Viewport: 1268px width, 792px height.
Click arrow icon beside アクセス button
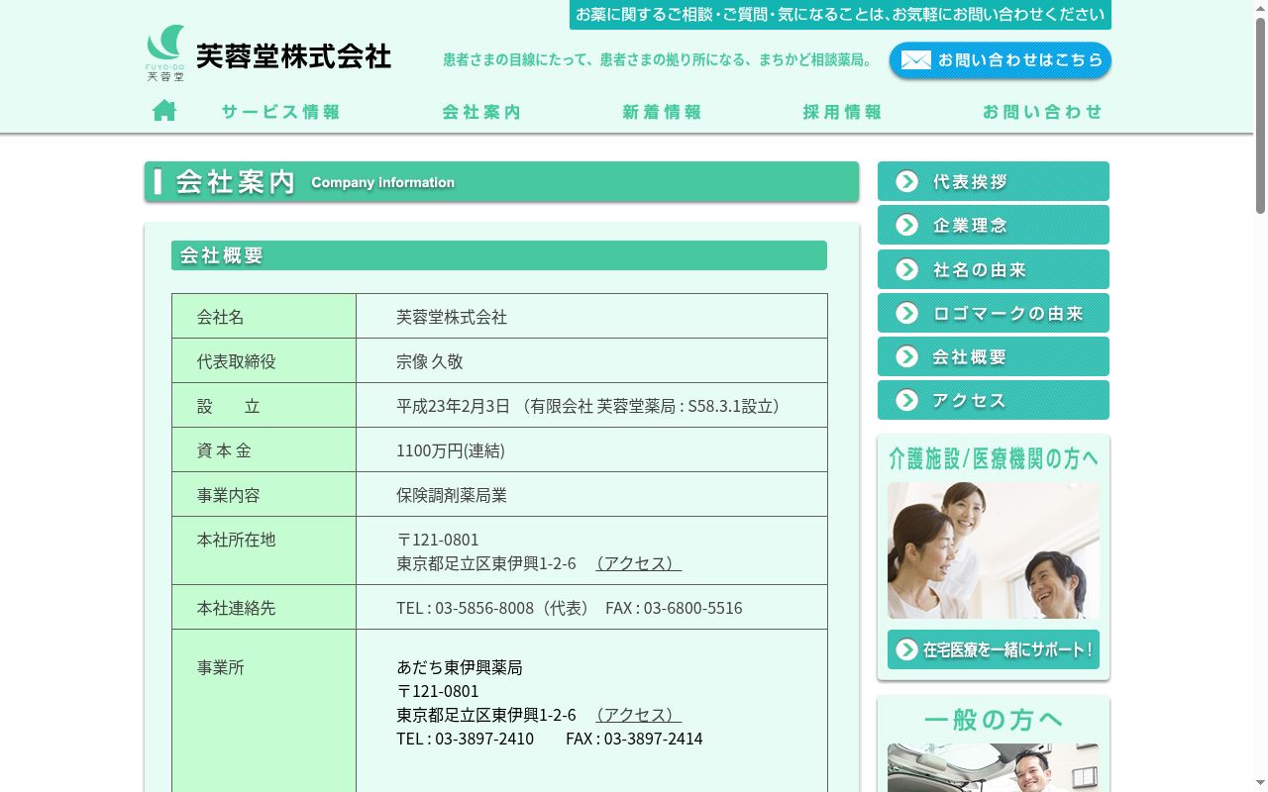906,400
